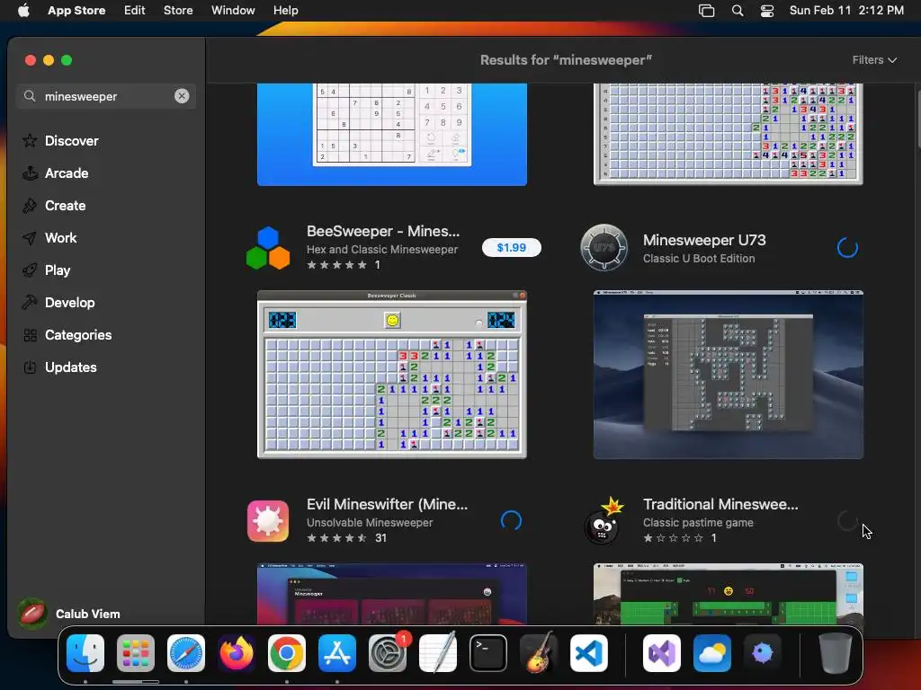Click the minesweeper search field
Screen dimensions: 921x690
(106, 95)
